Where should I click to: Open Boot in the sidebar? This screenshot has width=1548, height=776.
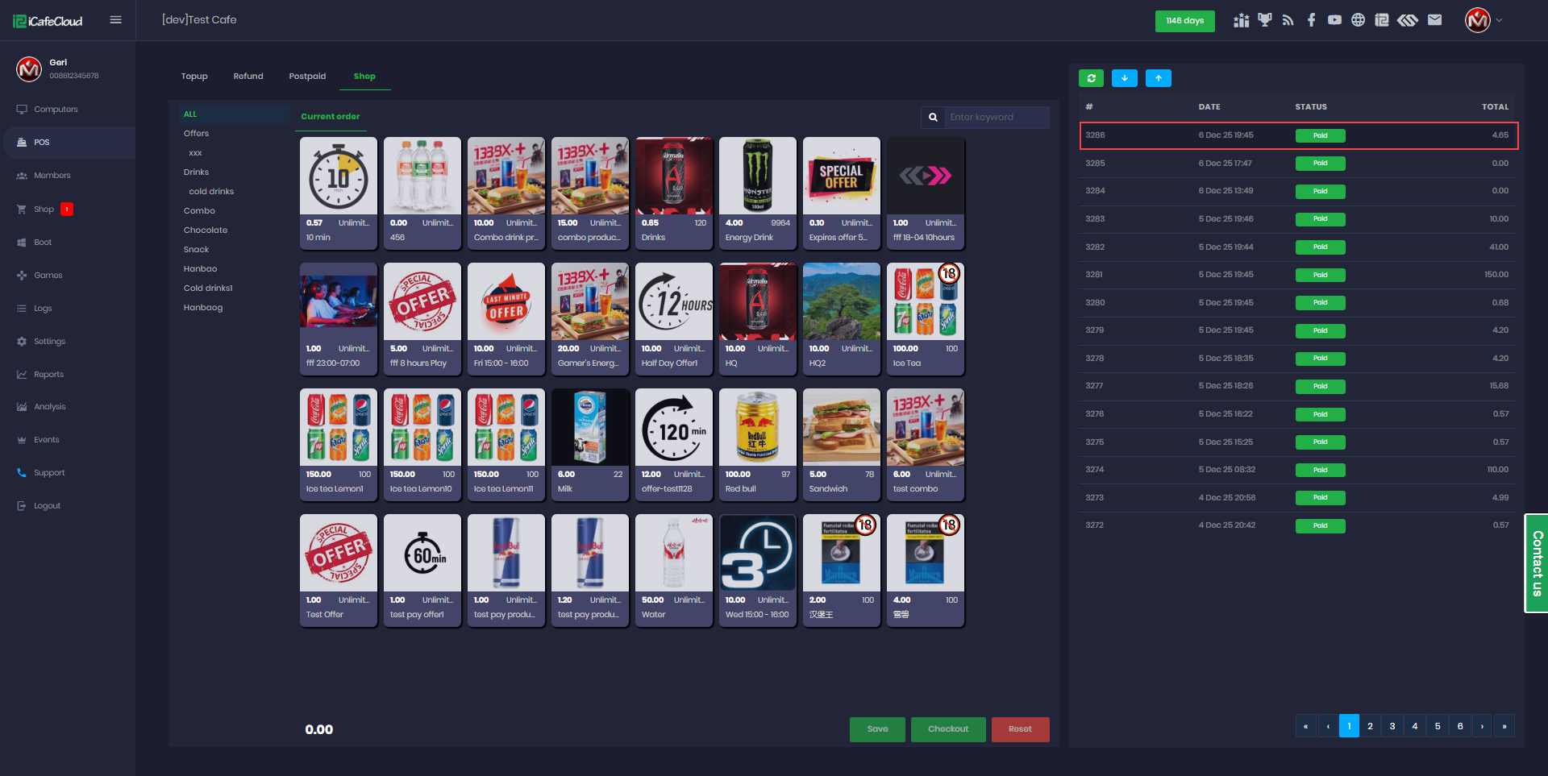(43, 243)
